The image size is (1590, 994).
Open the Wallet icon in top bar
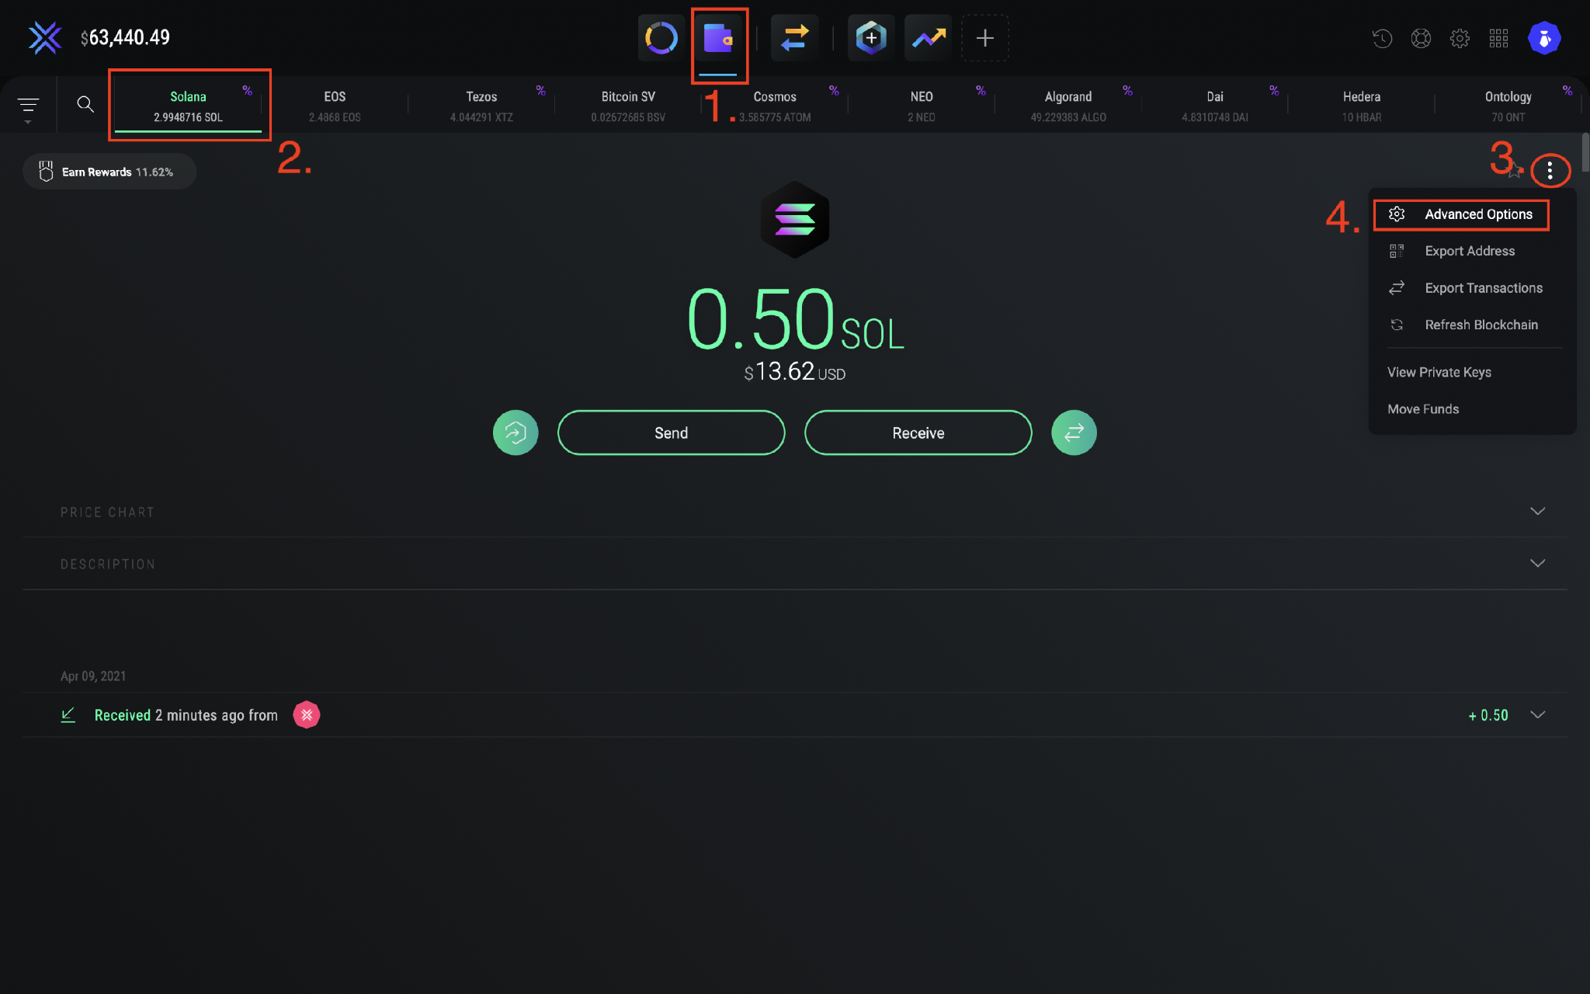click(x=718, y=37)
